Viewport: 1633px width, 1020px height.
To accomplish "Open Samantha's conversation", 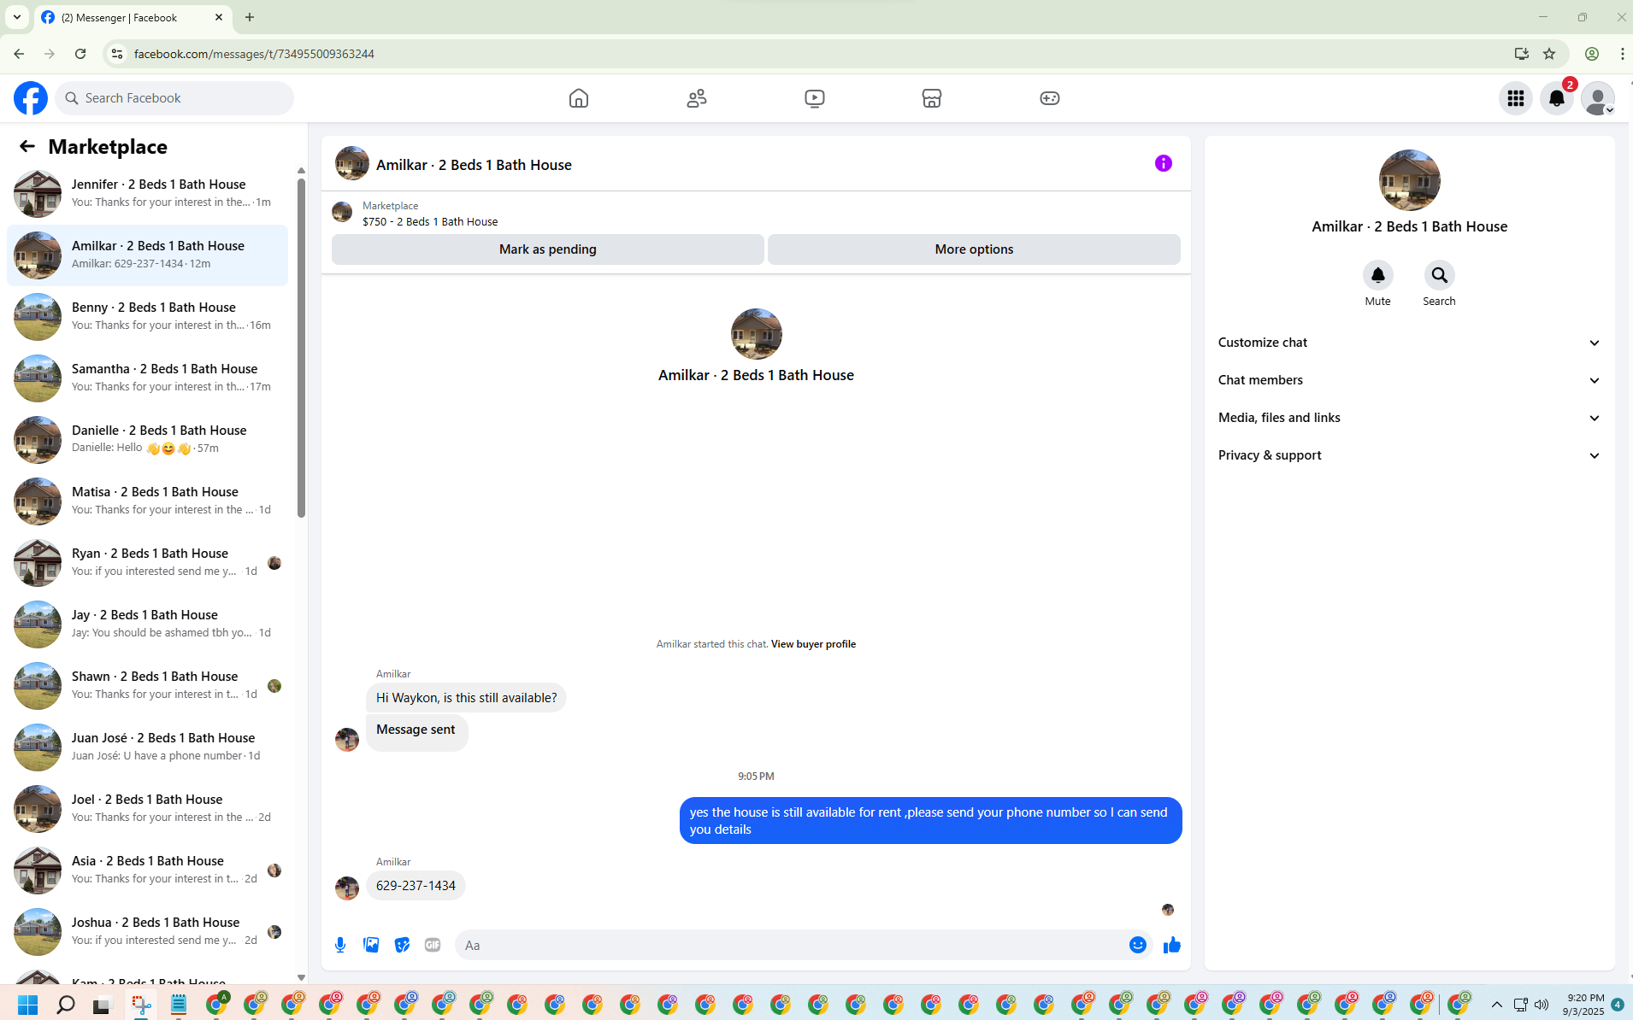I will (147, 378).
